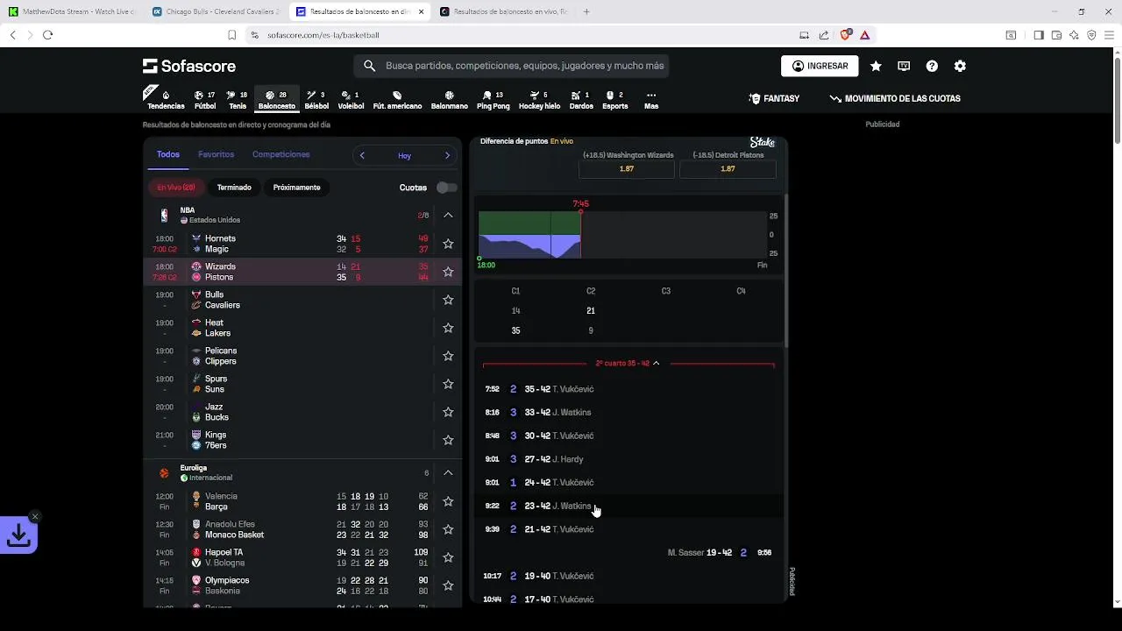Add Heat vs Lakers to favorites
Image resolution: width=1122 pixels, height=631 pixels.
point(448,328)
